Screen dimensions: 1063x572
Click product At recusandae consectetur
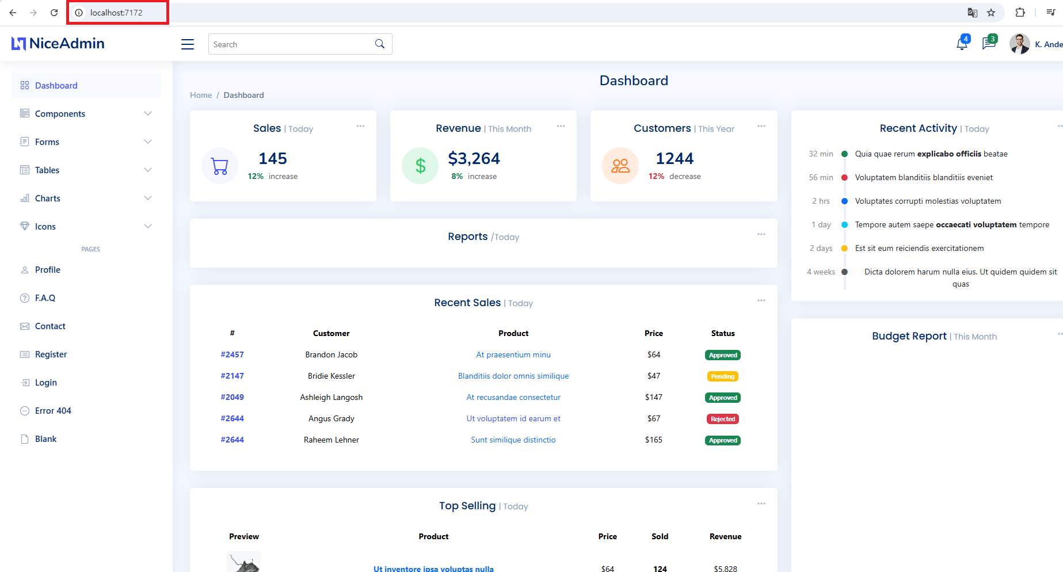tap(513, 397)
